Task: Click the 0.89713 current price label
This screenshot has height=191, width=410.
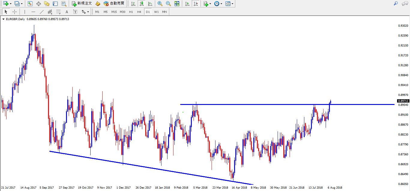Action: tap(403, 101)
